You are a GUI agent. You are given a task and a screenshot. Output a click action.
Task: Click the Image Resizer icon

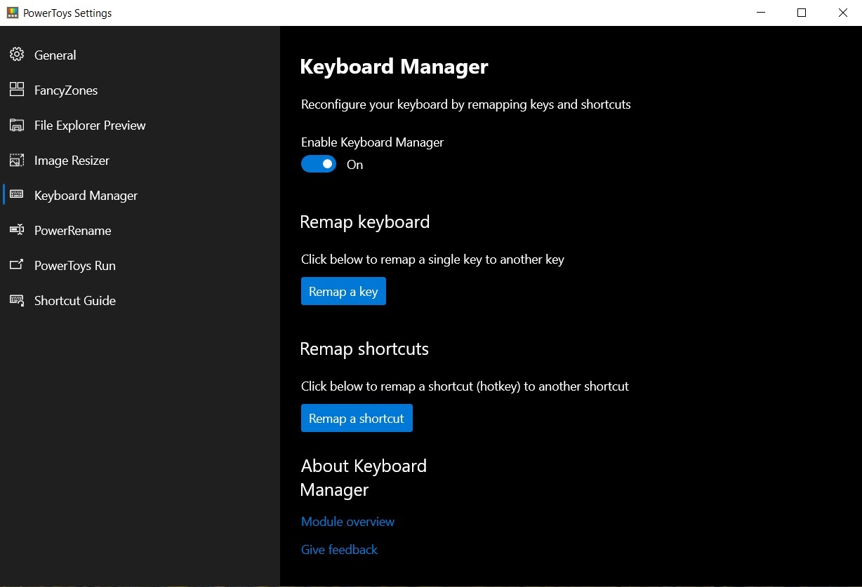[16, 160]
